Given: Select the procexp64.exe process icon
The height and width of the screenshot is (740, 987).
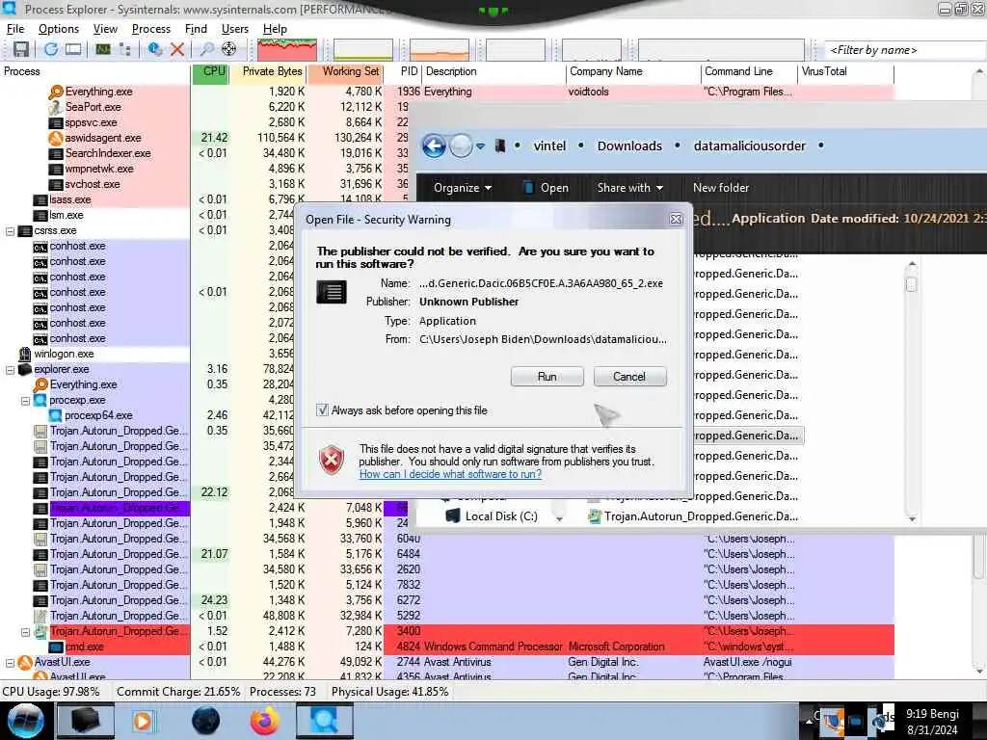Looking at the screenshot, I should click(x=56, y=415).
